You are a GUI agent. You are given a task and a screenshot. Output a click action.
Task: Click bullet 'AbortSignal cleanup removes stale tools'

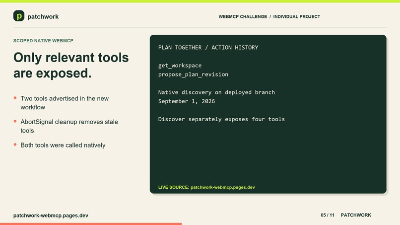pyautogui.click(x=69, y=126)
